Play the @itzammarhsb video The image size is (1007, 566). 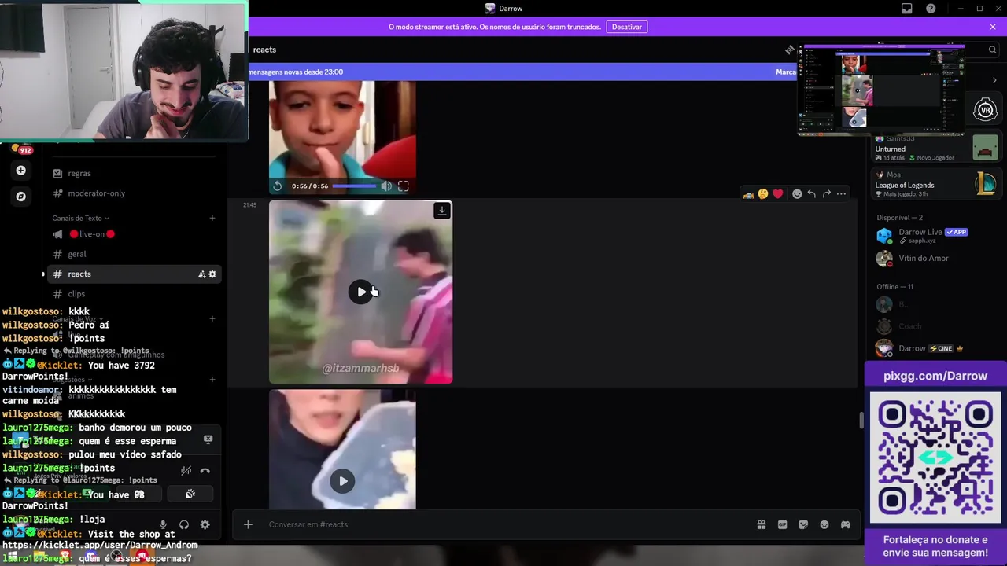click(360, 292)
